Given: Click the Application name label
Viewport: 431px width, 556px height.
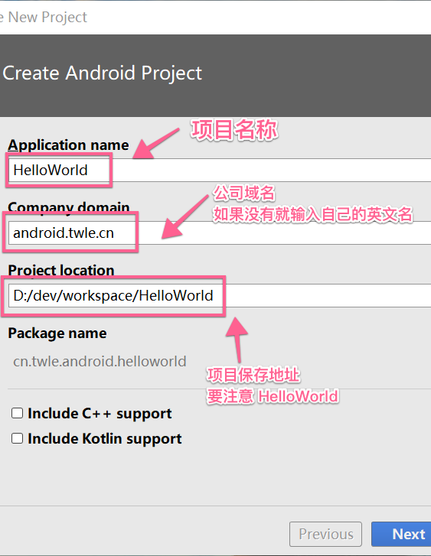Looking at the screenshot, I should click(x=68, y=145).
